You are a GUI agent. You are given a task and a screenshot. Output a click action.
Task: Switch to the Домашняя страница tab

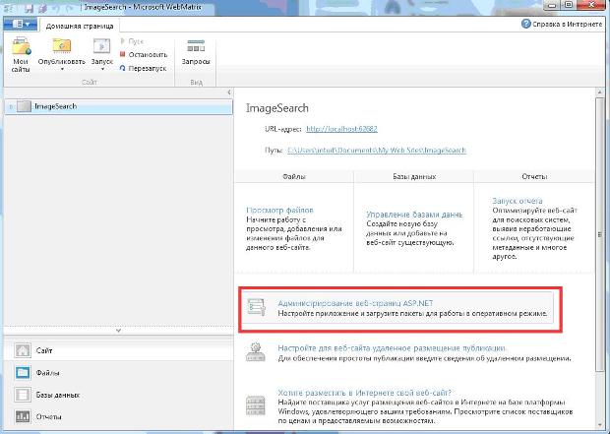(x=80, y=26)
